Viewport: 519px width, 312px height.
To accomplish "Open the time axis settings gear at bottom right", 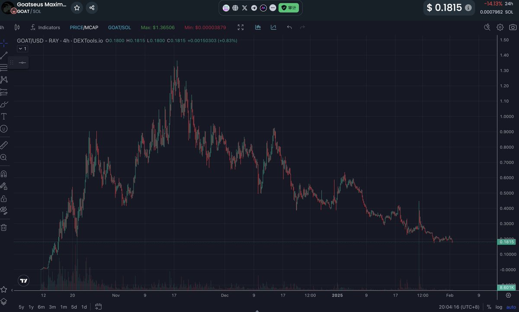I will pos(509,296).
